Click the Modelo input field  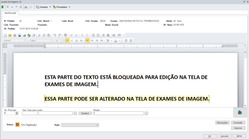pos(118,113)
